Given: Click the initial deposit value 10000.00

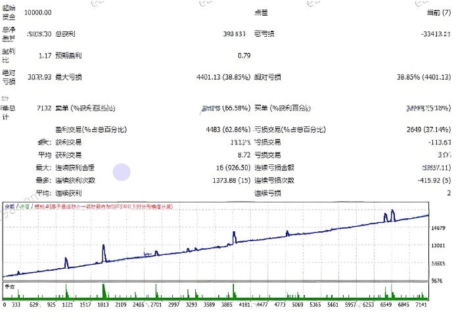Looking at the screenshot, I should [x=38, y=12].
